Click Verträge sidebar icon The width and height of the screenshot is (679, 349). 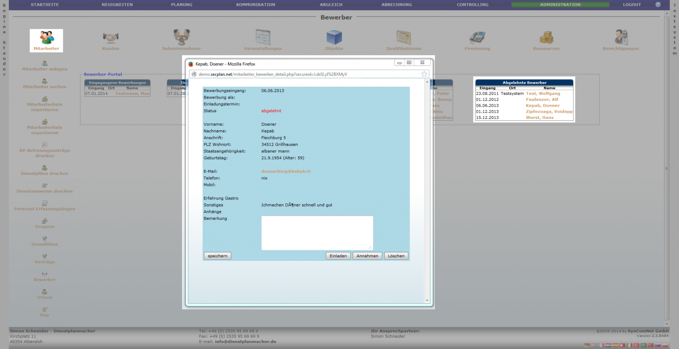point(44,256)
